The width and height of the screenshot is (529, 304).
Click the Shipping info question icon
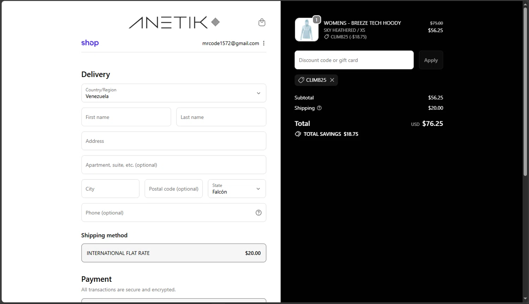click(319, 108)
